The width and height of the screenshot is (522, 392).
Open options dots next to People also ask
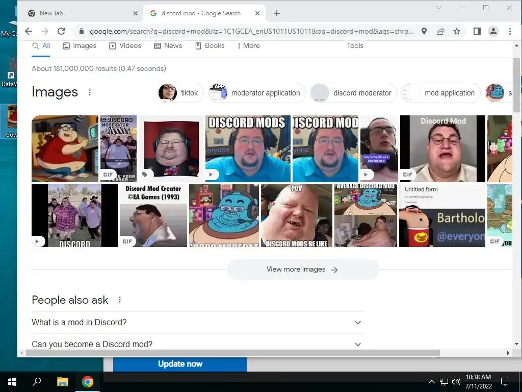119,300
